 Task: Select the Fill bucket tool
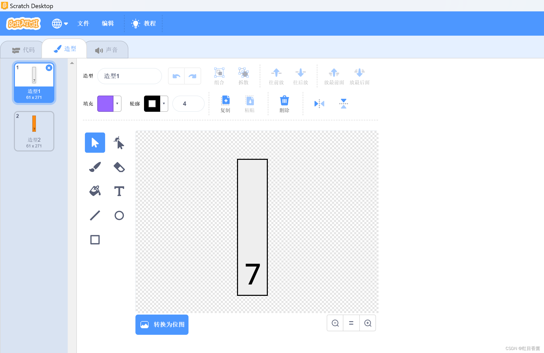click(x=95, y=191)
